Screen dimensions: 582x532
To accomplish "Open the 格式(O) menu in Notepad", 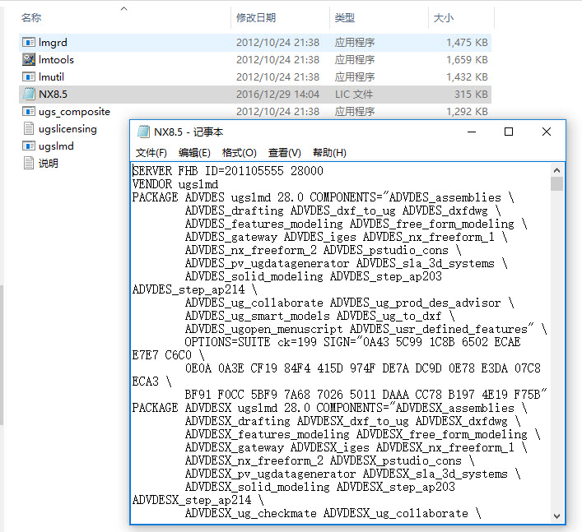I will click(x=239, y=153).
